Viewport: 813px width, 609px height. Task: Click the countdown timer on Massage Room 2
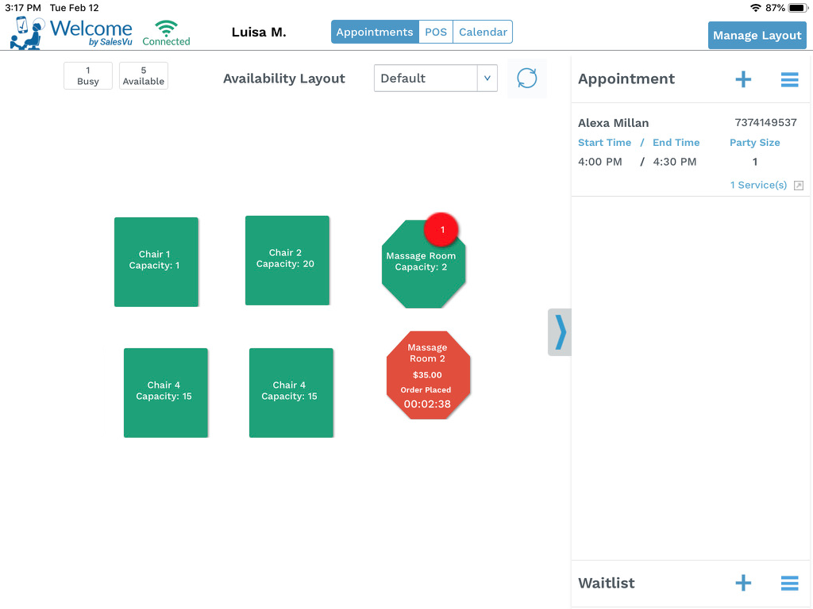coord(428,404)
